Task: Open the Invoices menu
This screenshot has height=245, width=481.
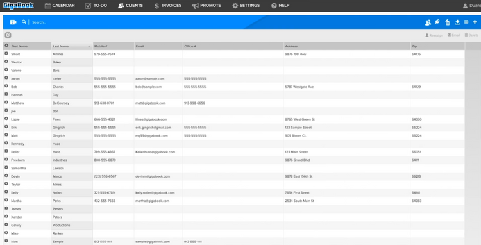Action: (x=168, y=6)
